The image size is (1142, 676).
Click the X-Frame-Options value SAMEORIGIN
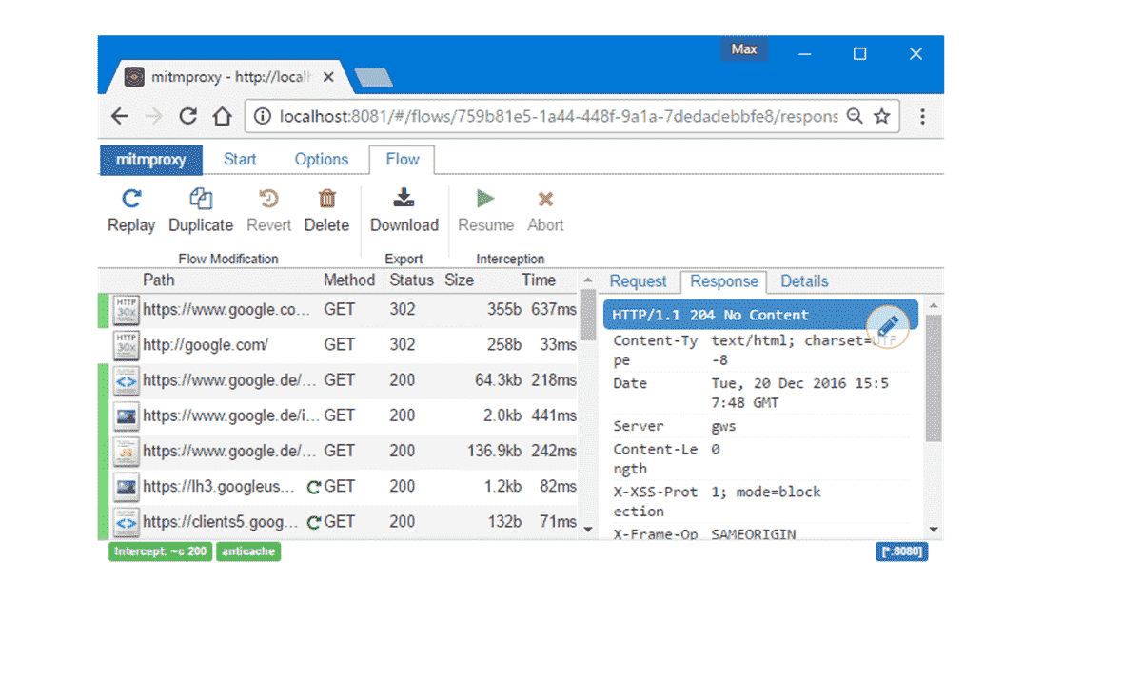pos(754,534)
